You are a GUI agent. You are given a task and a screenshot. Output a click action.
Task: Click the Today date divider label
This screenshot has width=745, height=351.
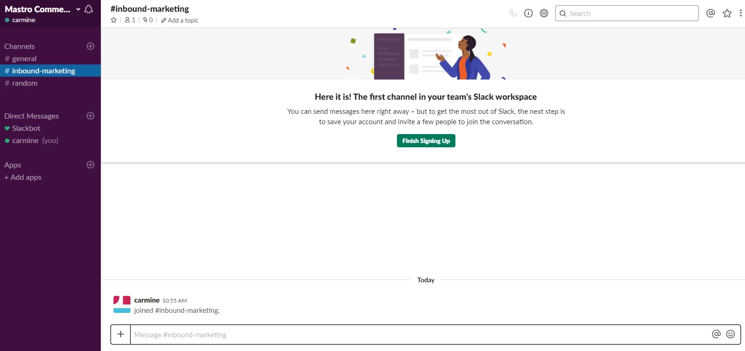[x=426, y=280]
